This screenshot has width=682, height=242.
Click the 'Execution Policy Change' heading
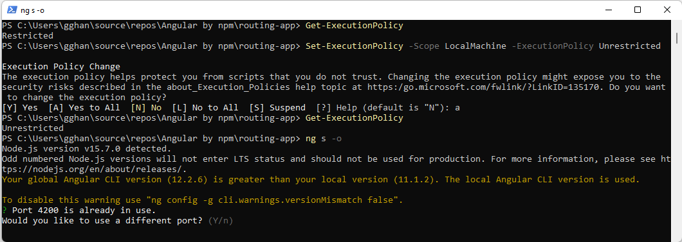[x=61, y=67]
